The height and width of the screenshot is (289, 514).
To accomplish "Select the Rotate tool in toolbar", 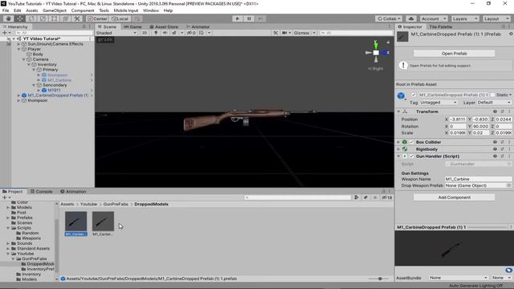I will [x=31, y=18].
